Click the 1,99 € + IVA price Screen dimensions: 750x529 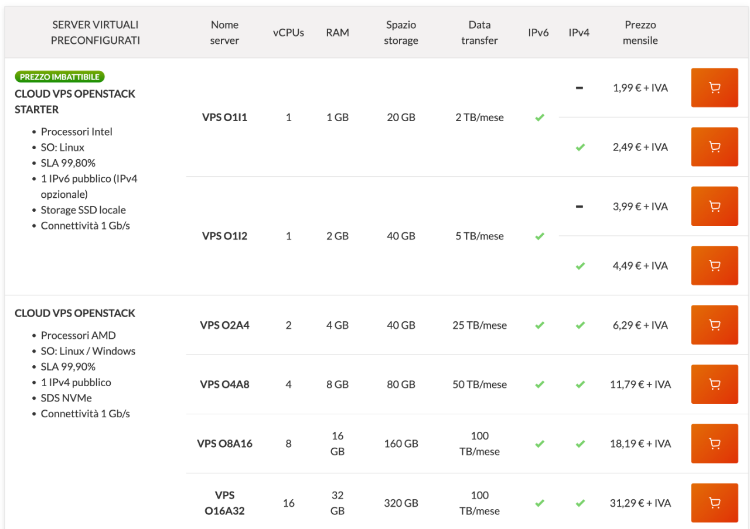pyautogui.click(x=640, y=88)
